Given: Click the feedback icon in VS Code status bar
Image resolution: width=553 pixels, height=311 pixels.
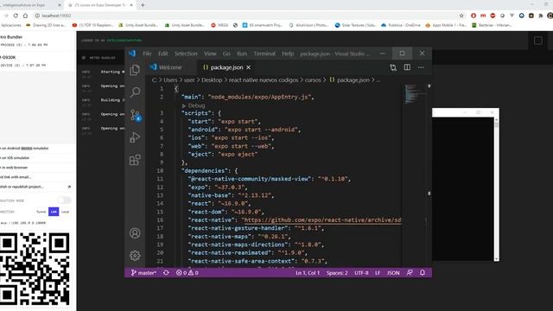Looking at the screenshot, I should (x=410, y=273).
